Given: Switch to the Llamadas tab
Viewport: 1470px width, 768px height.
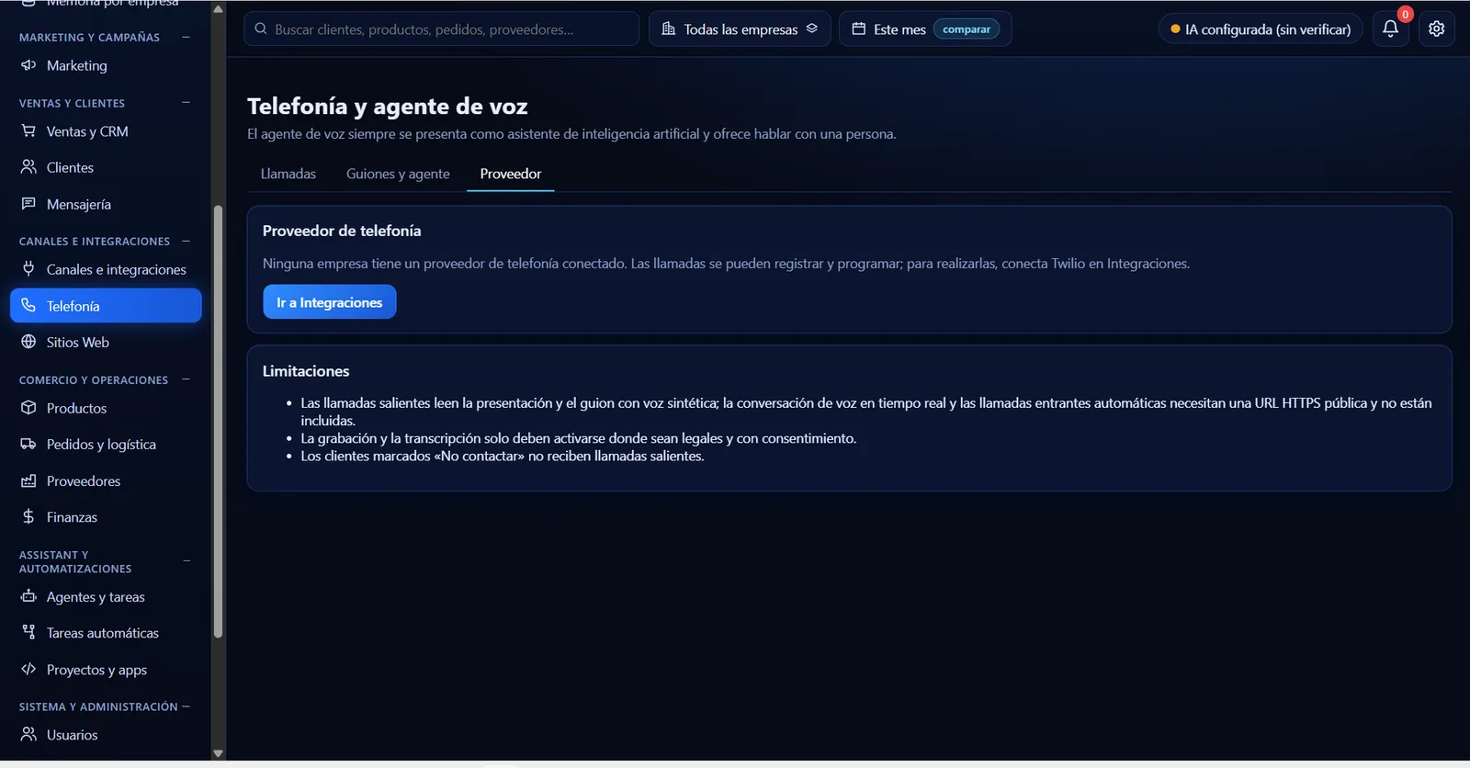Looking at the screenshot, I should click(x=288, y=174).
